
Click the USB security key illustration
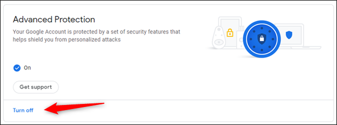[241, 38]
